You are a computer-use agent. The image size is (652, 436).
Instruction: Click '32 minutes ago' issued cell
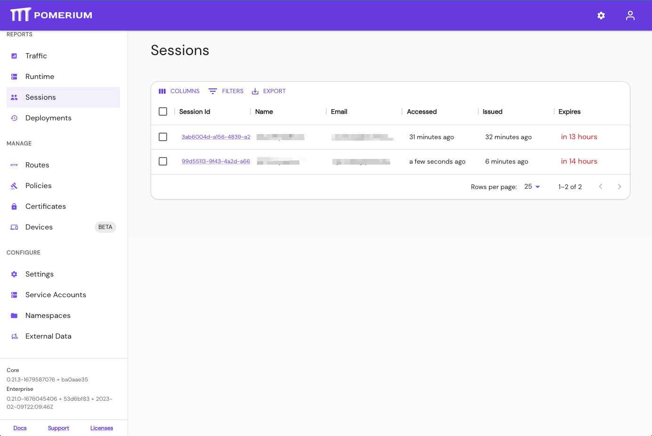click(x=508, y=137)
